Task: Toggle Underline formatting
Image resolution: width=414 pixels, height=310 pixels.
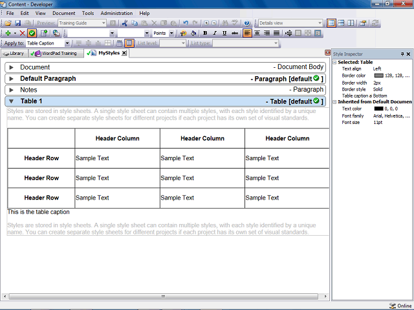Action: point(224,33)
